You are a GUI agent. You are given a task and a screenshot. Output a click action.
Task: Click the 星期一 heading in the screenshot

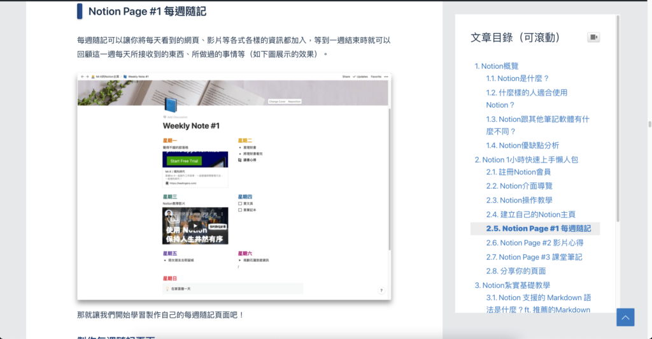point(169,141)
